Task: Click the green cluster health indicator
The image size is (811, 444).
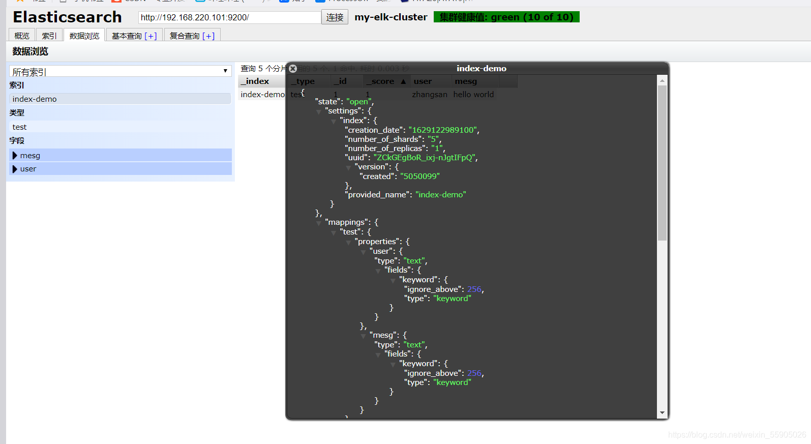Action: tap(506, 17)
